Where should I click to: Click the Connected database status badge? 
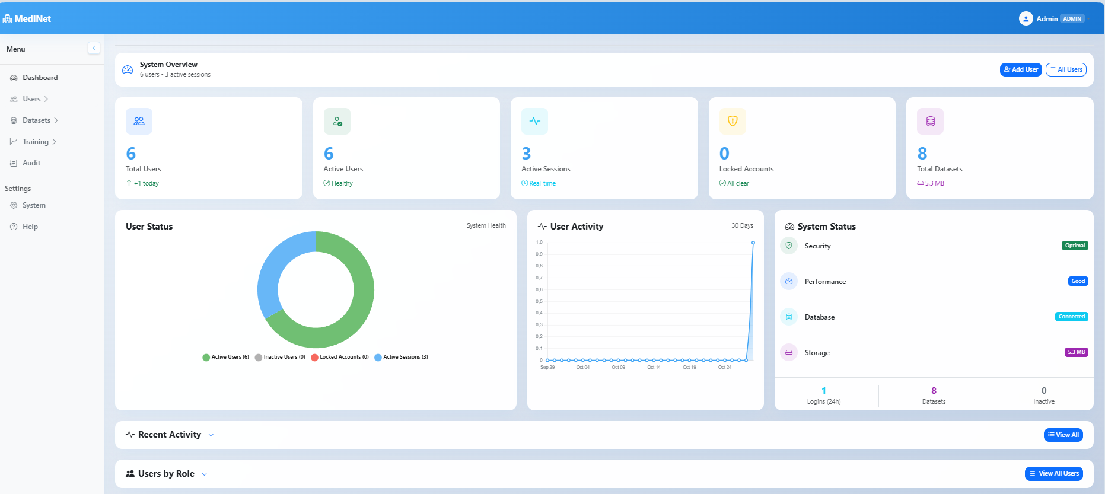[x=1072, y=317]
